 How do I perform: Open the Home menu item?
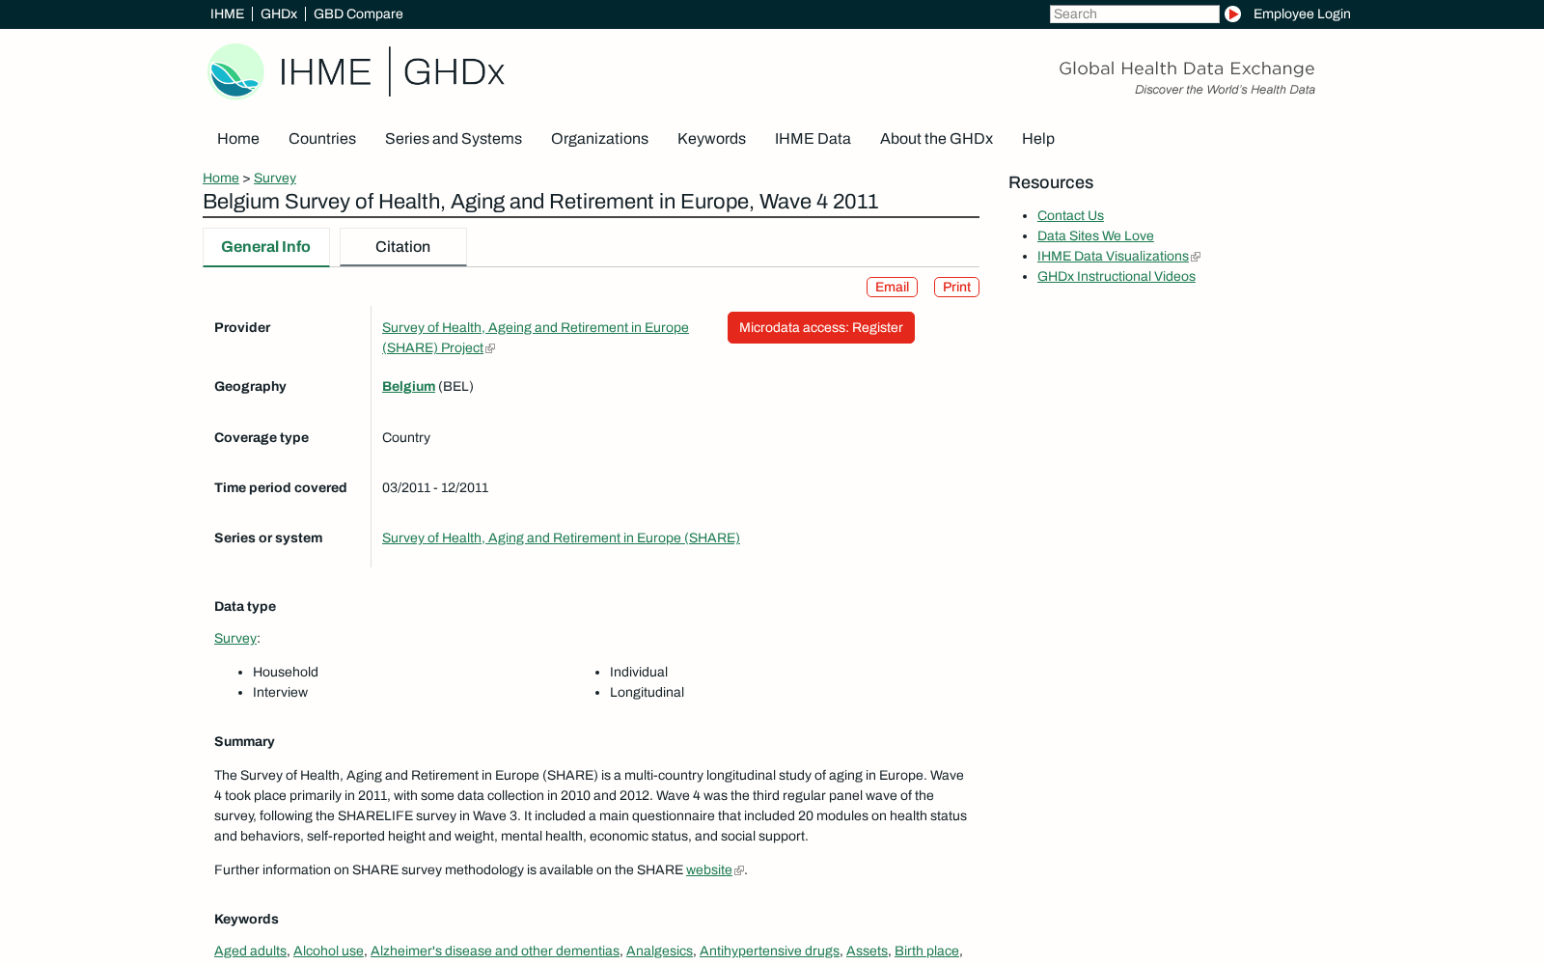(x=238, y=139)
